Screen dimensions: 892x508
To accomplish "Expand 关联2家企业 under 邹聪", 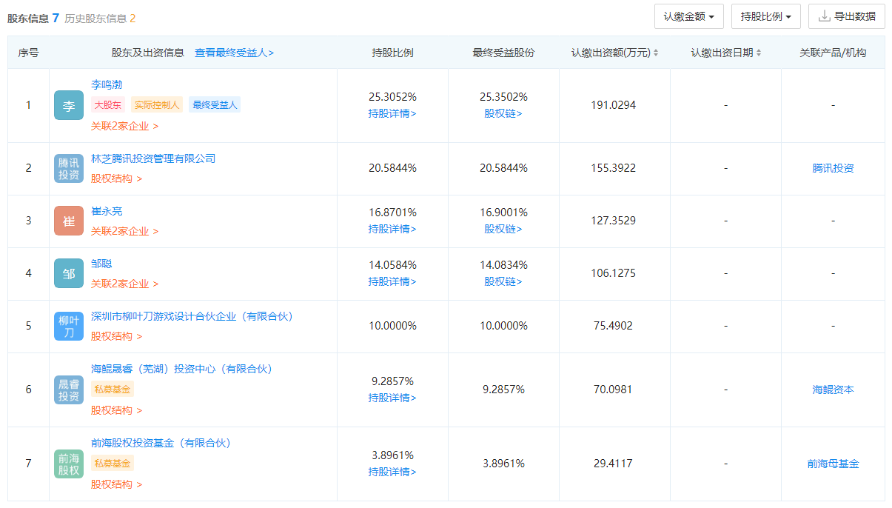I will pyautogui.click(x=124, y=284).
